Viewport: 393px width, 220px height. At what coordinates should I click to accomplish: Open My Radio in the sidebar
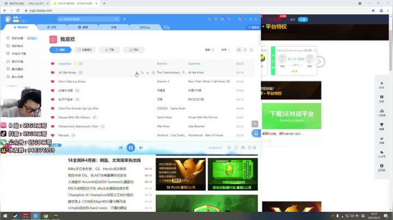coord(15,46)
